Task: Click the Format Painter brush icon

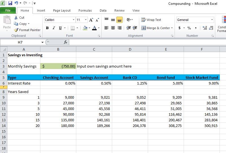Action: [x=16, y=30]
